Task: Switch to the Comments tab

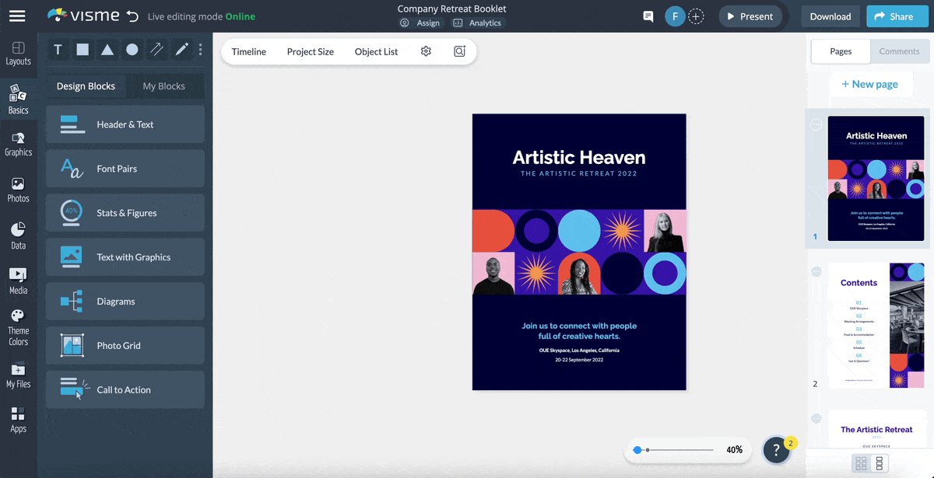Action: point(899,51)
